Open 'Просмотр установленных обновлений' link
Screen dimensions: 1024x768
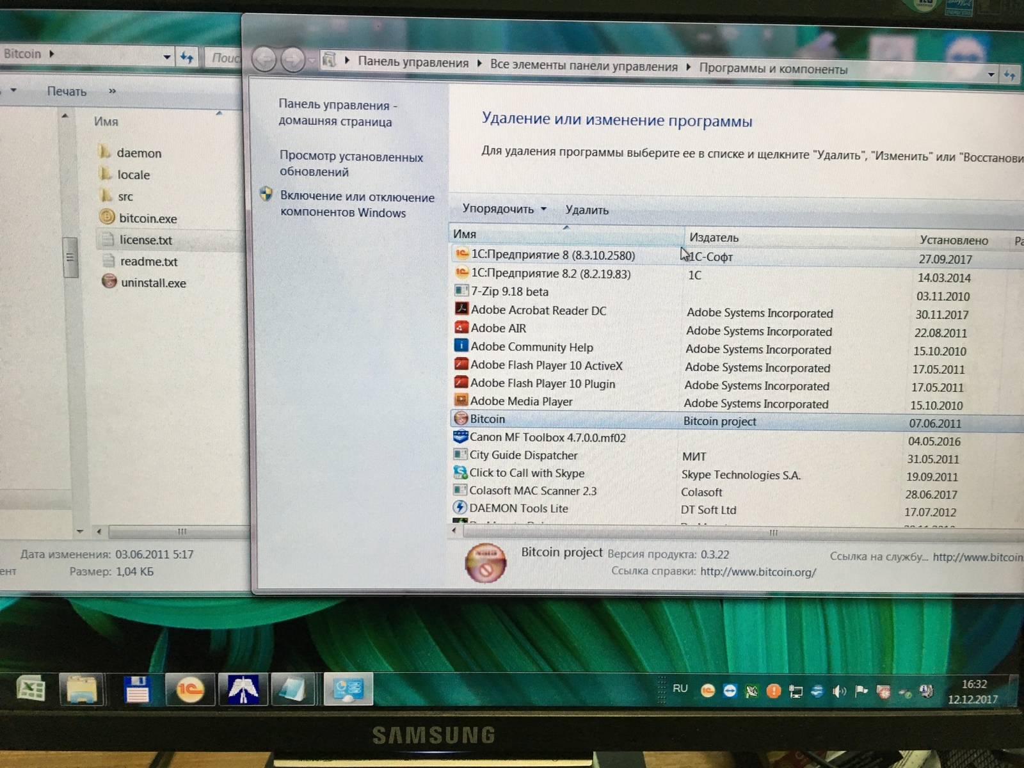(x=351, y=164)
